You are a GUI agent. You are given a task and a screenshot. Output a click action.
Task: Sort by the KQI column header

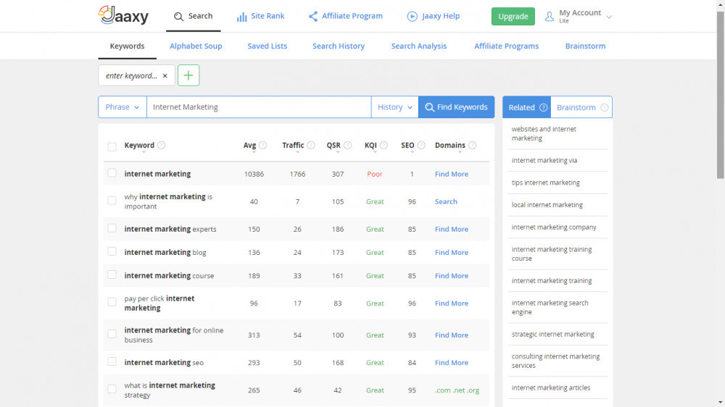coord(370,145)
